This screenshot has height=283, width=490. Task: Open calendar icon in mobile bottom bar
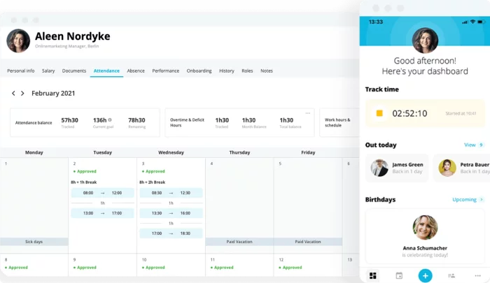pyautogui.click(x=399, y=275)
